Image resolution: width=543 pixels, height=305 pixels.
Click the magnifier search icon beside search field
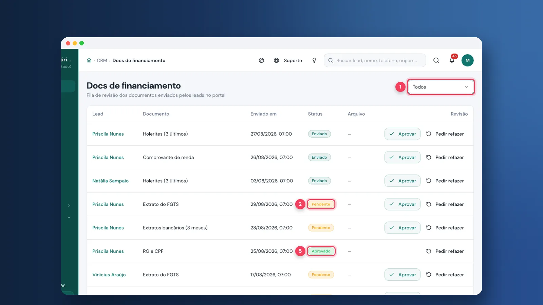tap(436, 60)
